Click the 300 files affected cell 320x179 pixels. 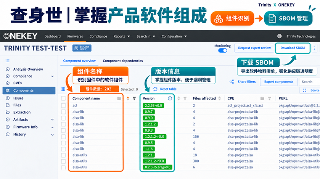click(196, 161)
